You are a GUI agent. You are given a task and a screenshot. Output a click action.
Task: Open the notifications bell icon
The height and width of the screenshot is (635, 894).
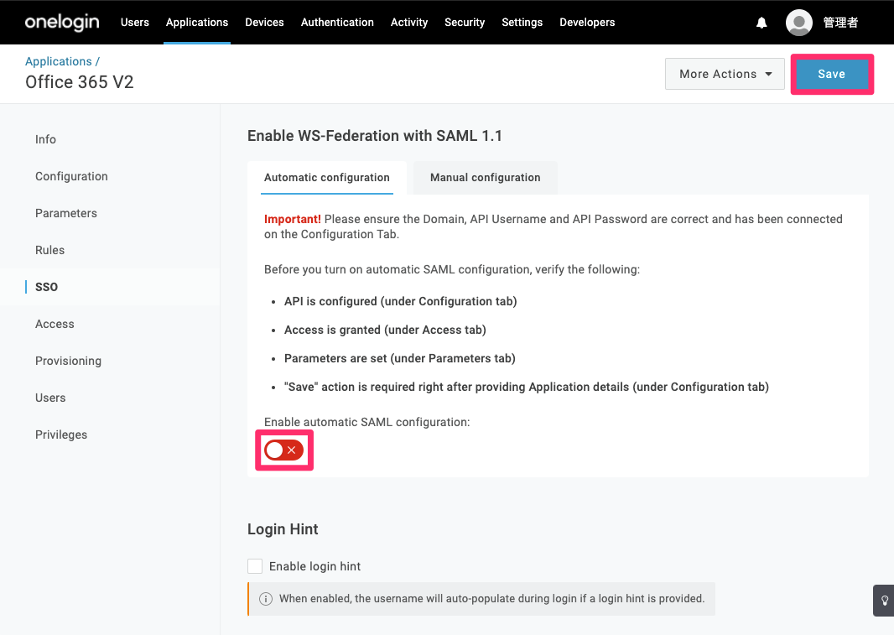(761, 23)
